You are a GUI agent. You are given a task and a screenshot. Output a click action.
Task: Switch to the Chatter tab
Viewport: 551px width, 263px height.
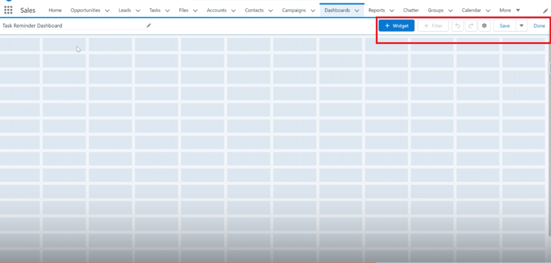(x=411, y=10)
